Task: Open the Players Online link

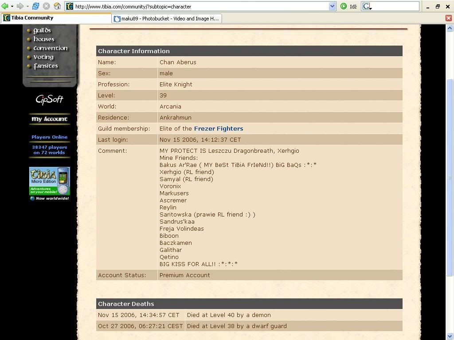Action: tap(50, 137)
